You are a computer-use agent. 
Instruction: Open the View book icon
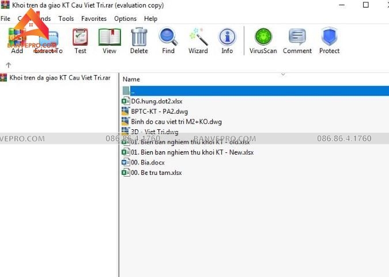click(x=109, y=37)
